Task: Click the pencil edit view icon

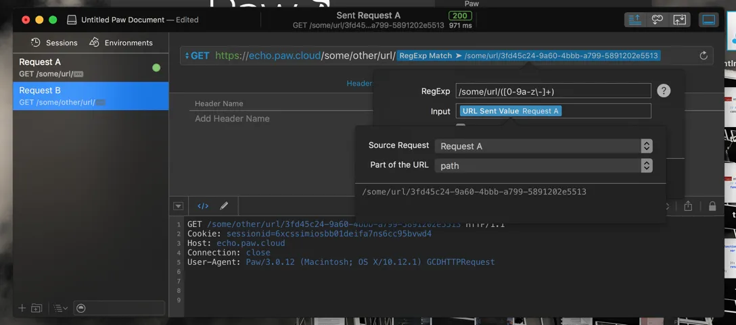Action: tap(224, 206)
